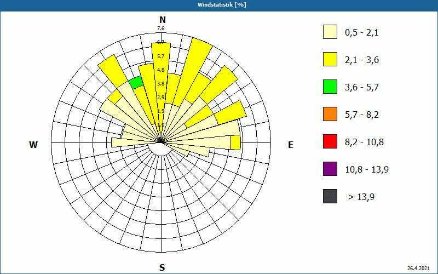Click the small yellow segment on the east bar
This screenshot has height=274, width=438.
coord(235,142)
